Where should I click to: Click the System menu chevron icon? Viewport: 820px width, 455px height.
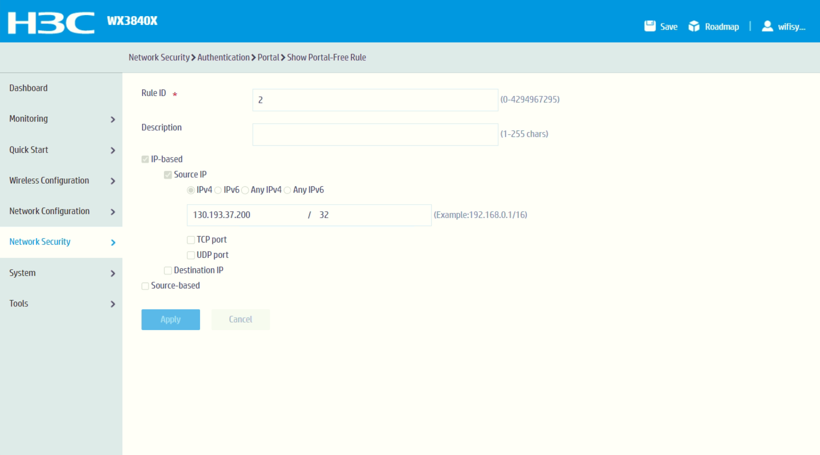[x=113, y=273]
